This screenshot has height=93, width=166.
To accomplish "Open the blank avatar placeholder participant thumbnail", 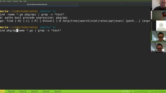I will (x=161, y=26).
